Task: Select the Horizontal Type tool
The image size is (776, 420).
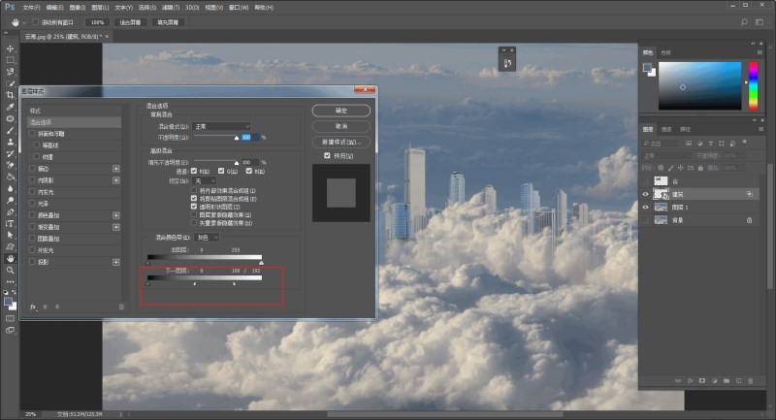Action: (x=11, y=223)
